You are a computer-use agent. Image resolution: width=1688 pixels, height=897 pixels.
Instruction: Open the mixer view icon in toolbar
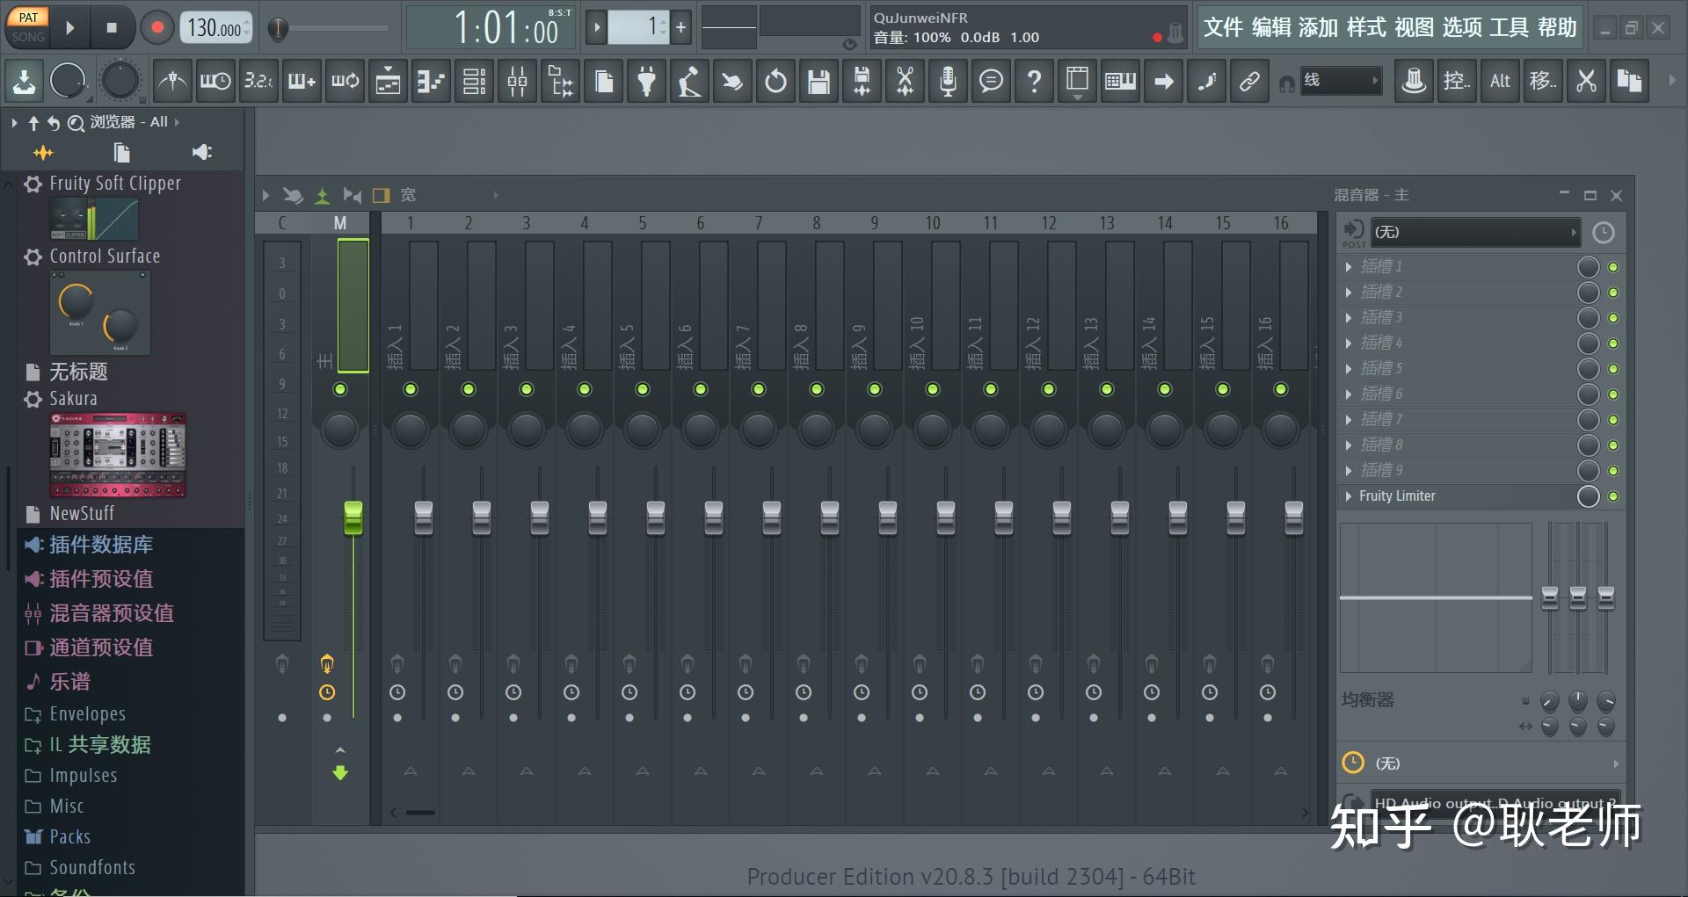517,82
